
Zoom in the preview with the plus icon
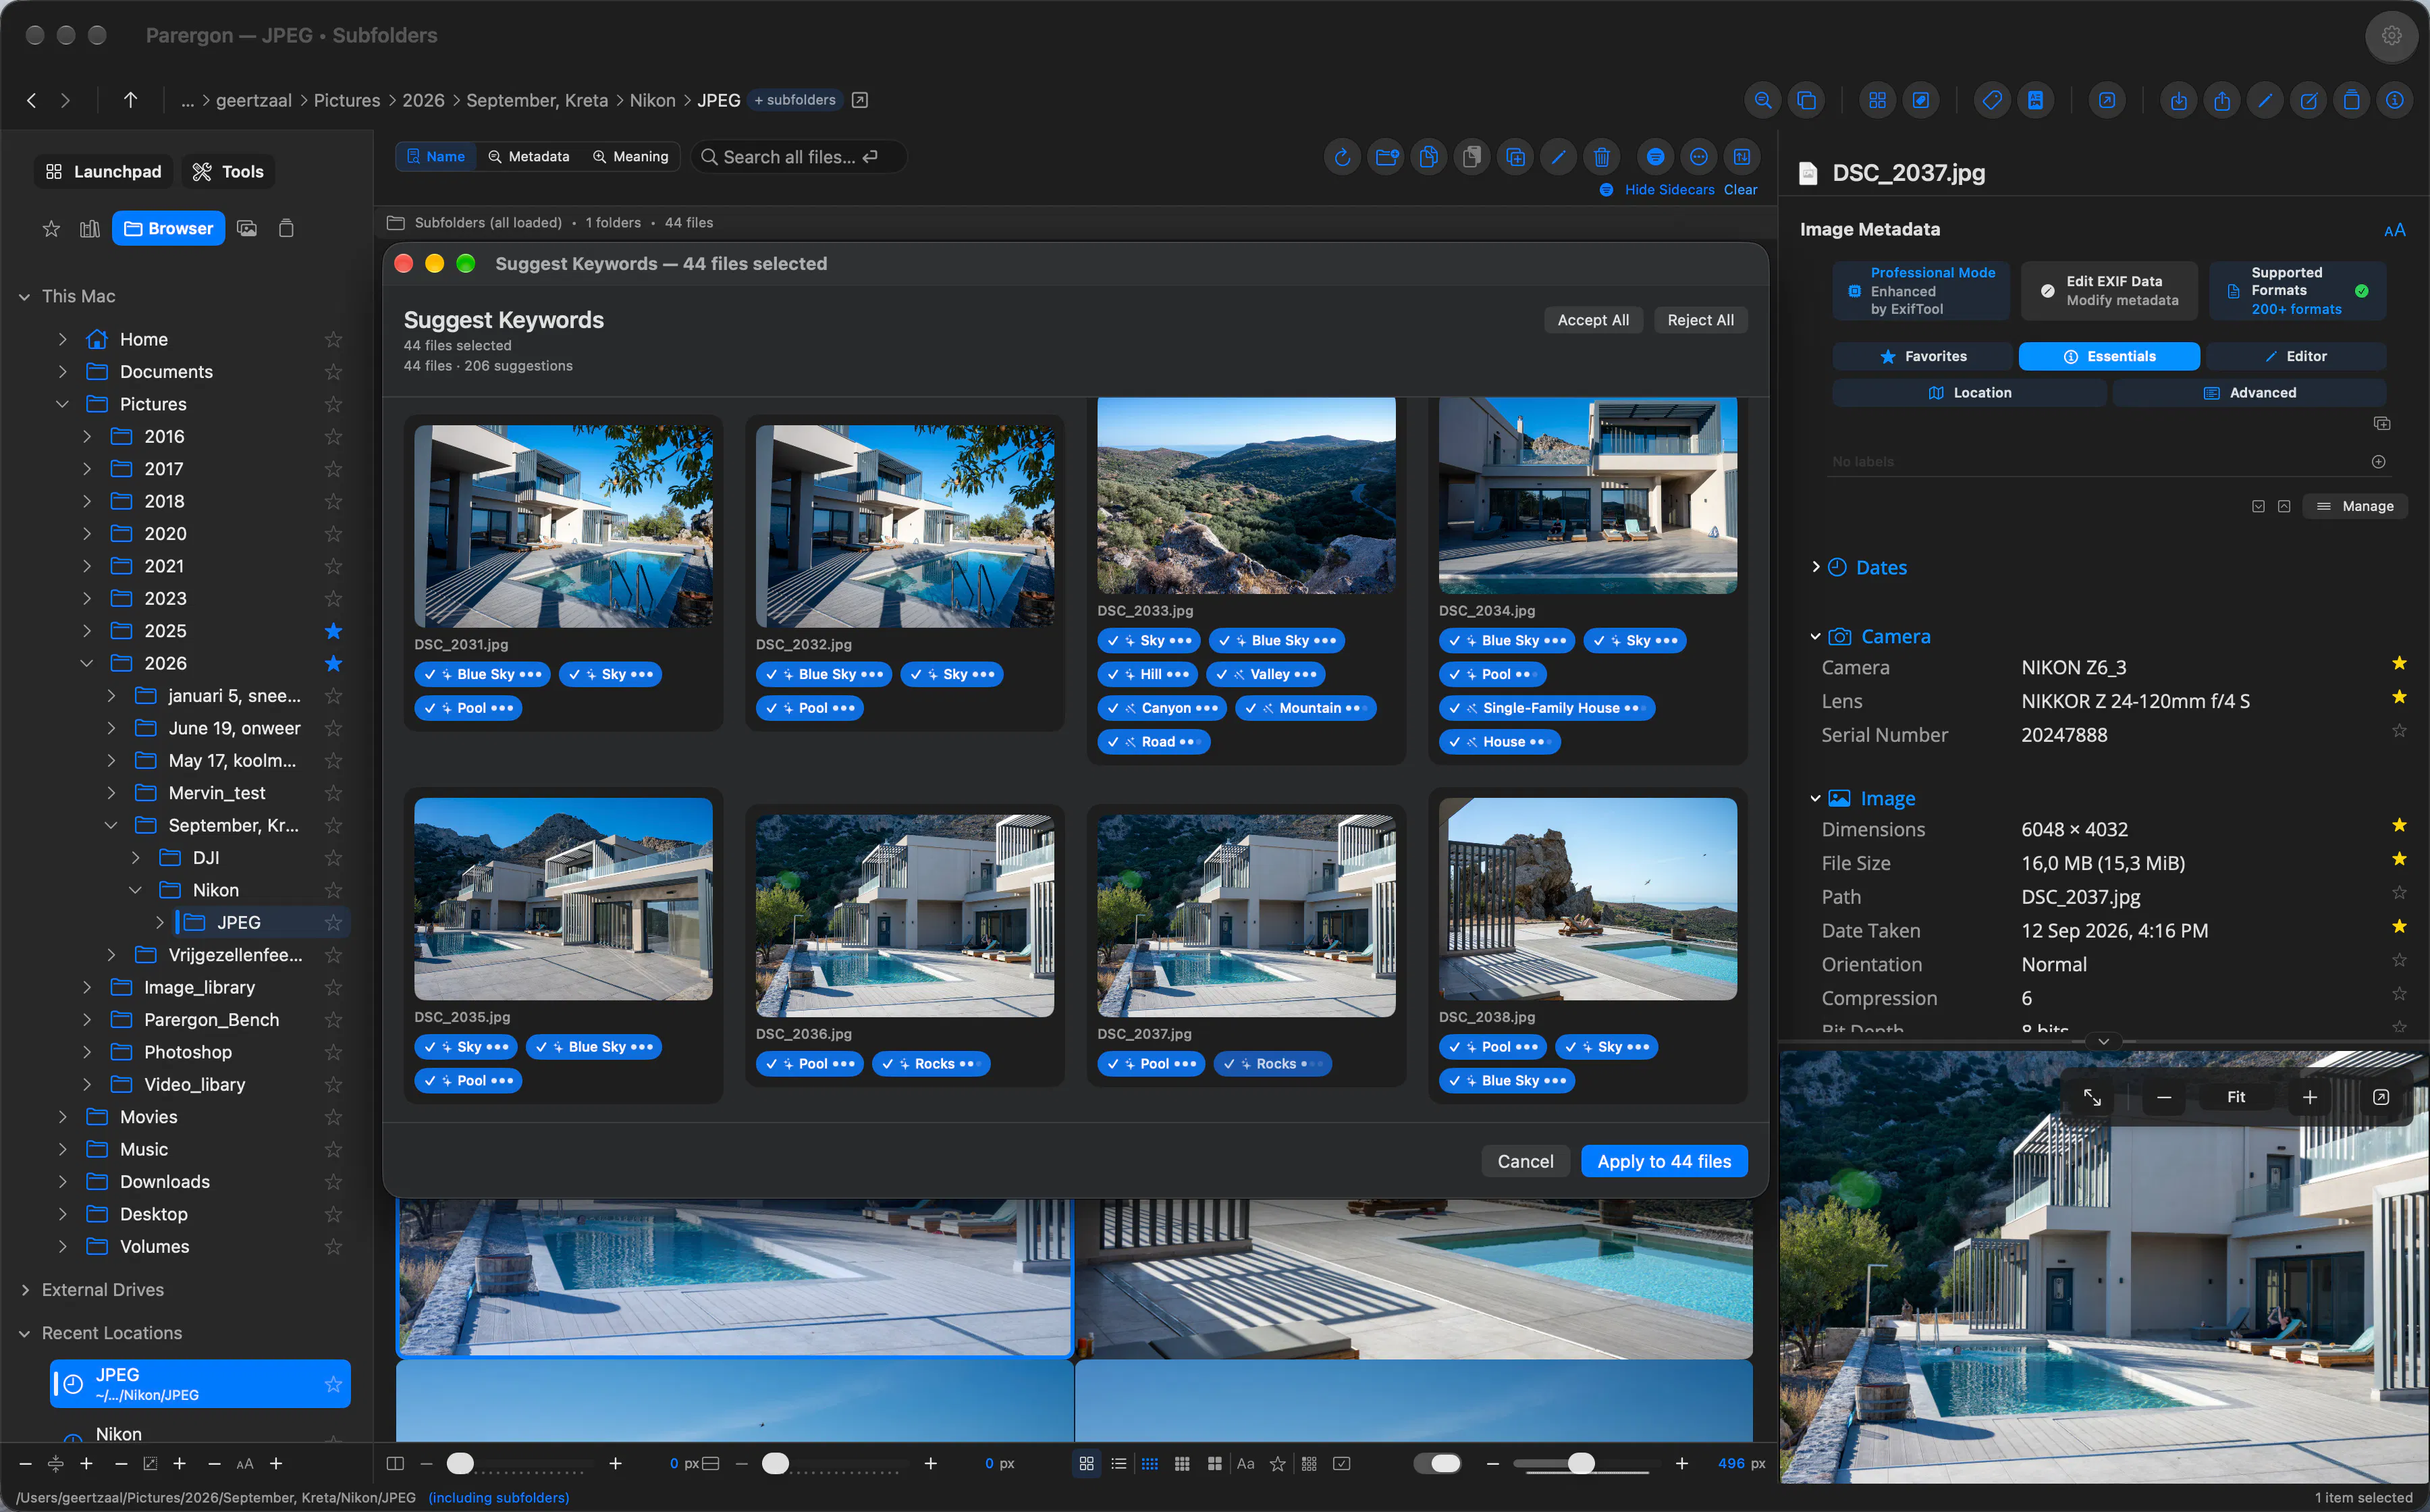(2309, 1097)
